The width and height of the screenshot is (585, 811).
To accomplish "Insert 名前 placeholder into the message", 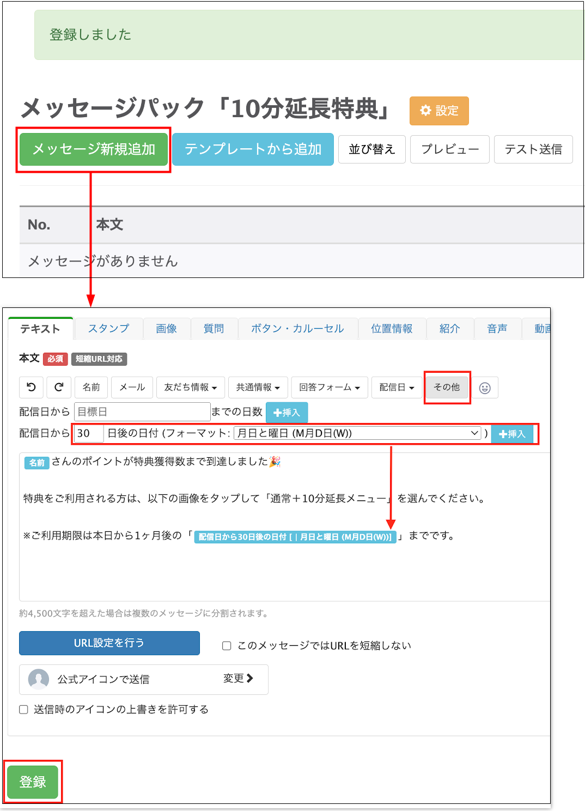I will (91, 388).
